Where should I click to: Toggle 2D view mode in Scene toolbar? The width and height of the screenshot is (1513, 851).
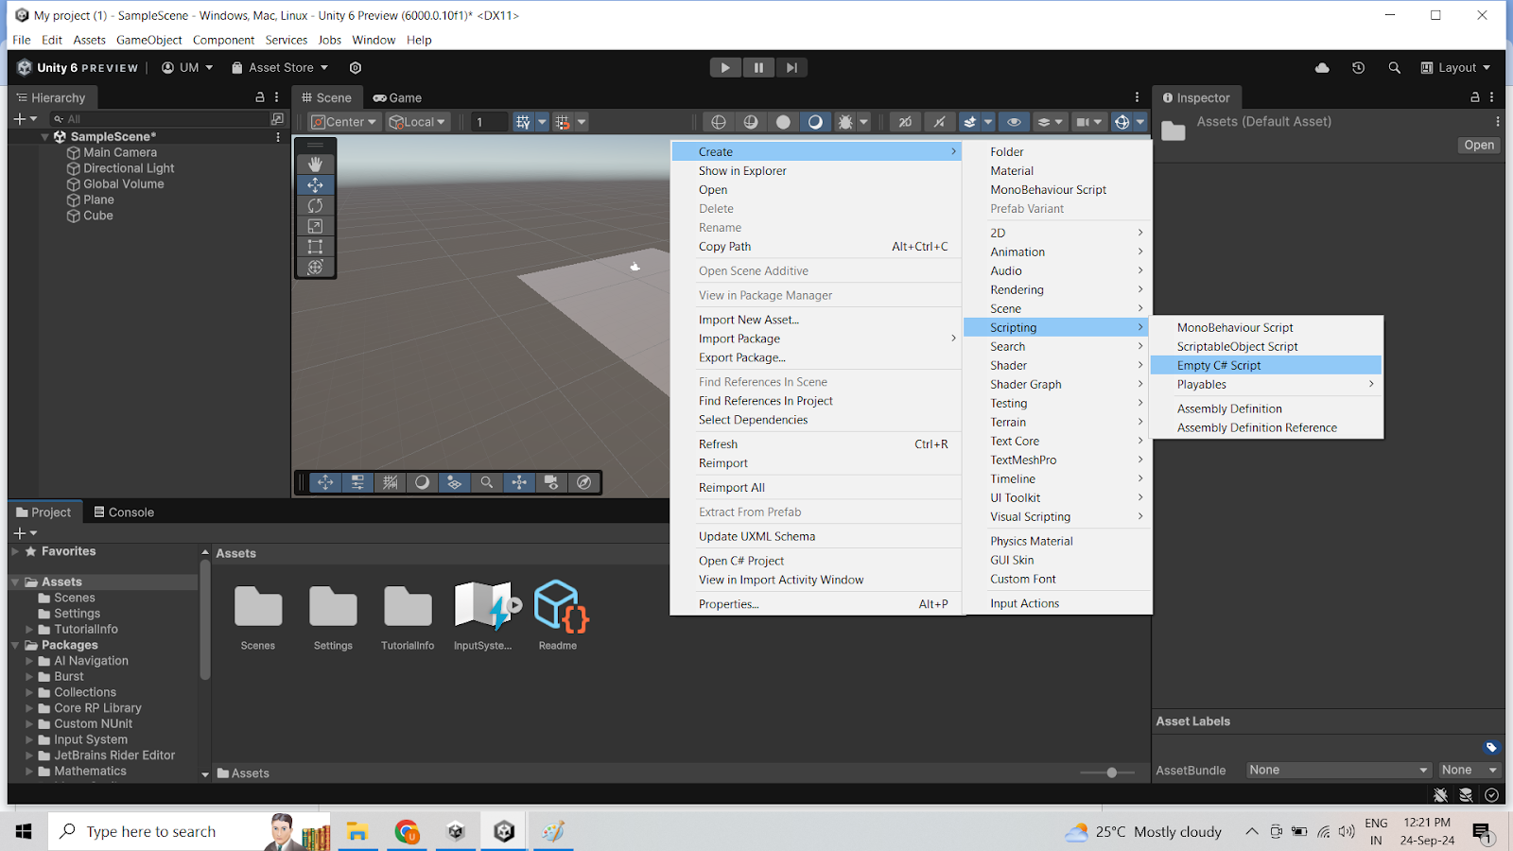click(x=905, y=122)
